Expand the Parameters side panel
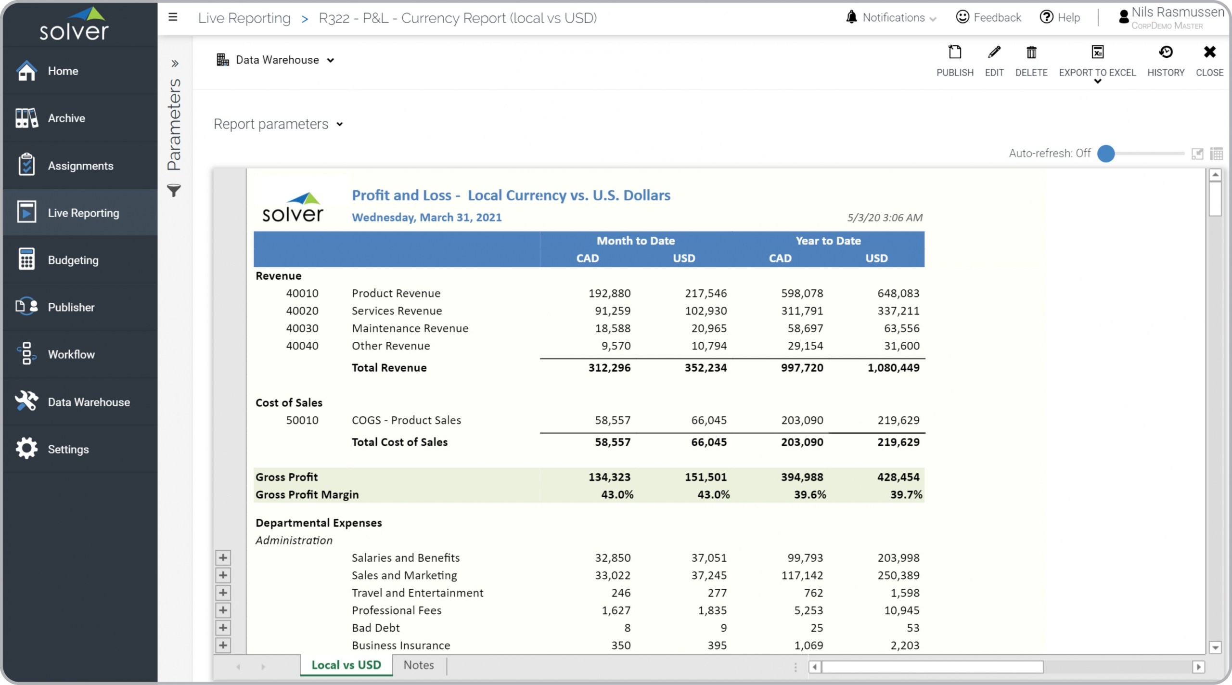Screen dimensions: 1232x685 coord(175,64)
